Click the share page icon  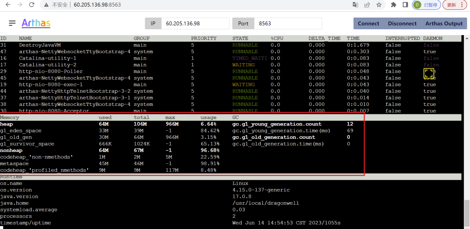click(367, 5)
